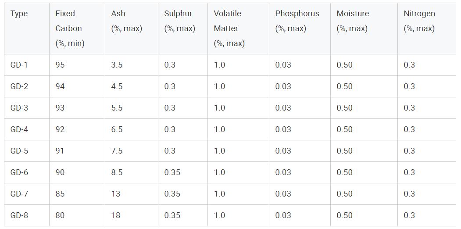Viewport: 461px width, 229px height.
Task: Select the Phosphorus column header
Action: coord(297,21)
